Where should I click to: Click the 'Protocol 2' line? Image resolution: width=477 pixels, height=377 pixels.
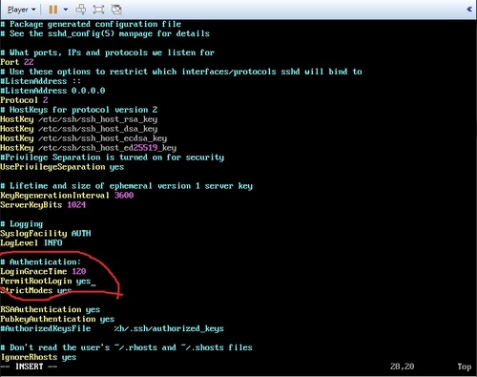tap(24, 100)
